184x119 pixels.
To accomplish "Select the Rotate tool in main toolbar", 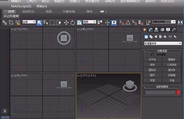I will 73,22.
